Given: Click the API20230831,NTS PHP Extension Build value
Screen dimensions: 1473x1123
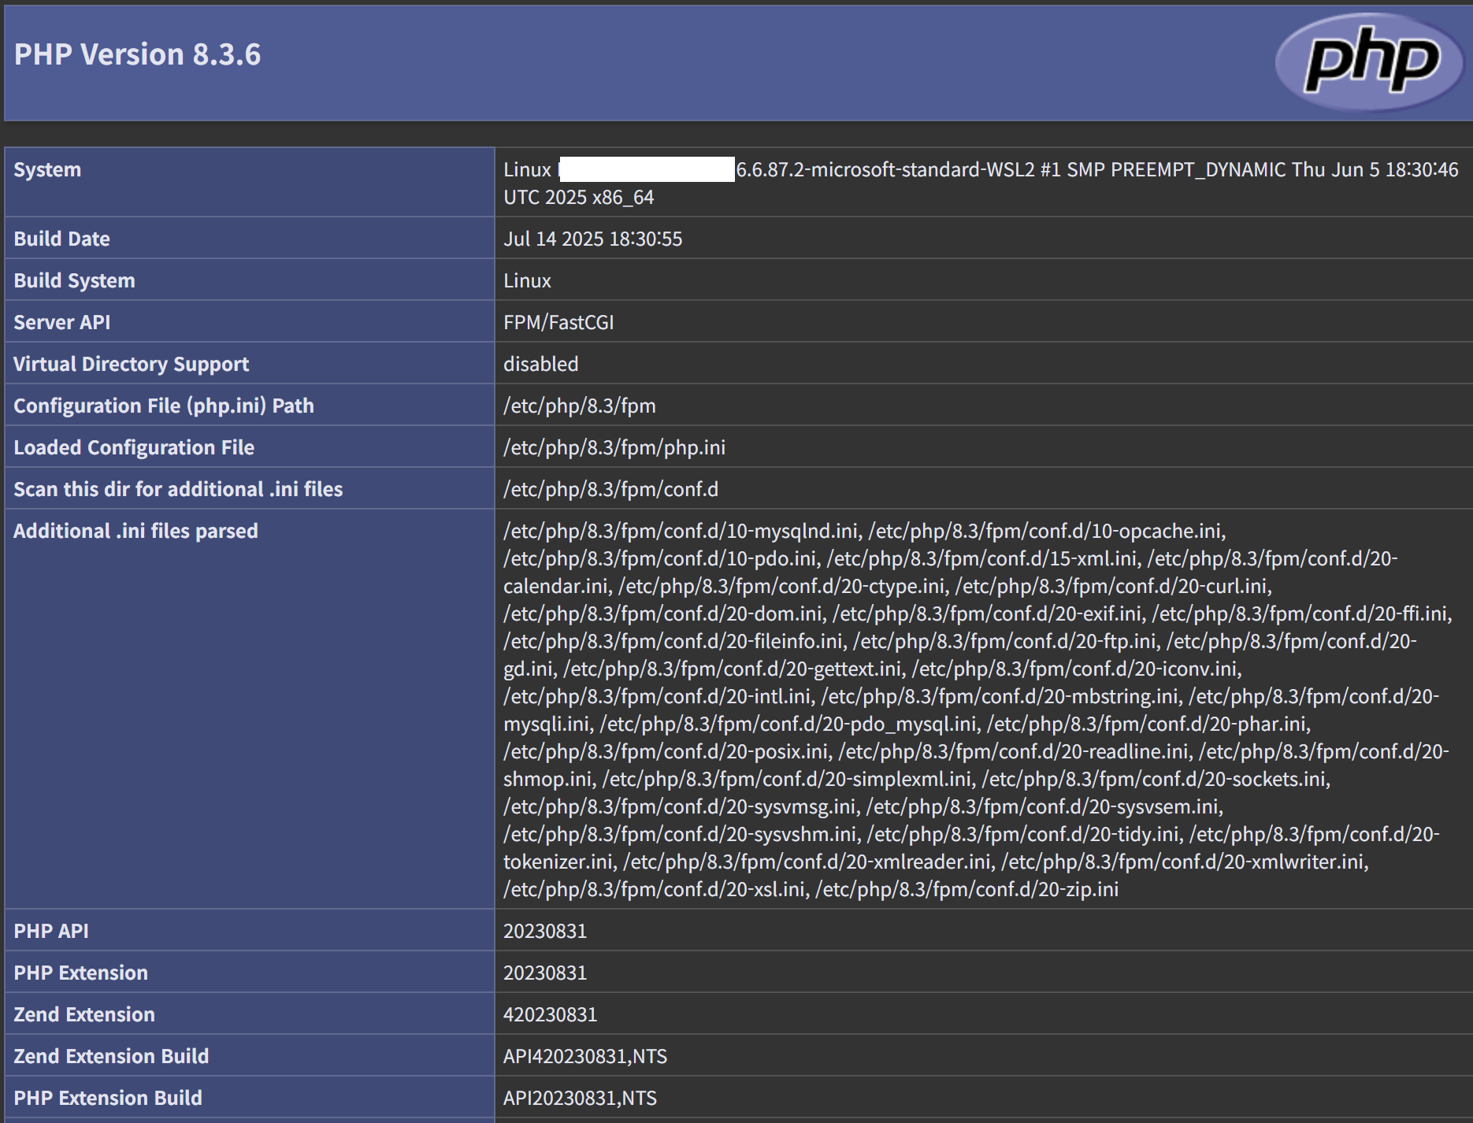Looking at the screenshot, I should tap(580, 1098).
